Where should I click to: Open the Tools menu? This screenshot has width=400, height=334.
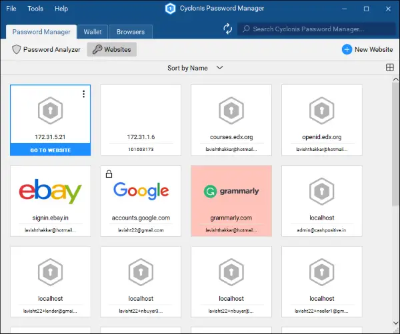pyautogui.click(x=35, y=9)
